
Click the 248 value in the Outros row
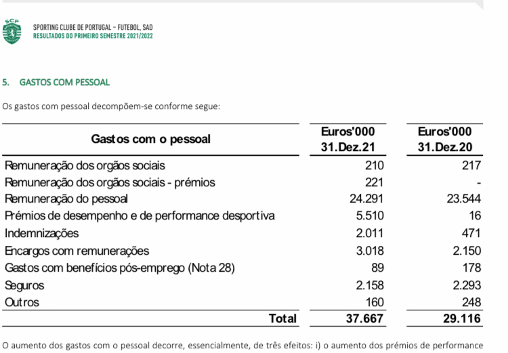[471, 302]
